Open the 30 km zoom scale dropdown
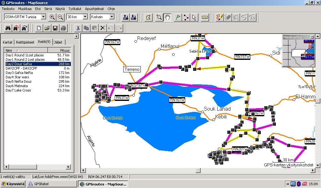321x188 pixels. (x=85, y=17)
